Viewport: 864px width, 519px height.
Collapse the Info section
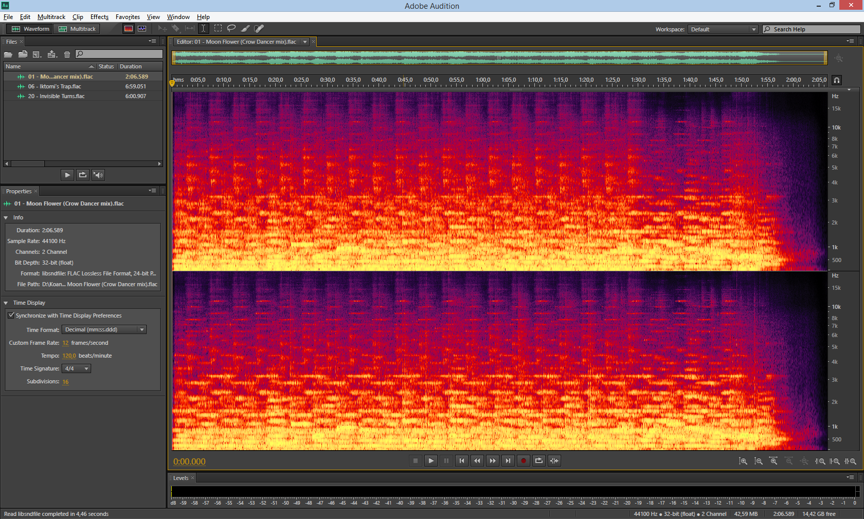(6, 218)
